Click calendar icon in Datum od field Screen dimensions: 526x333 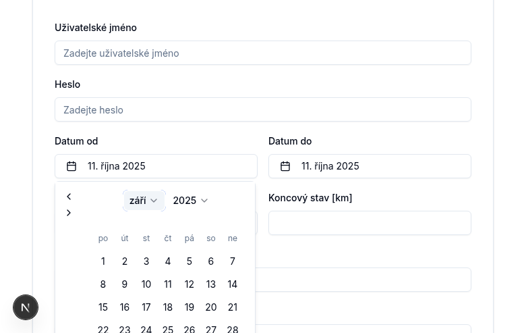71,166
